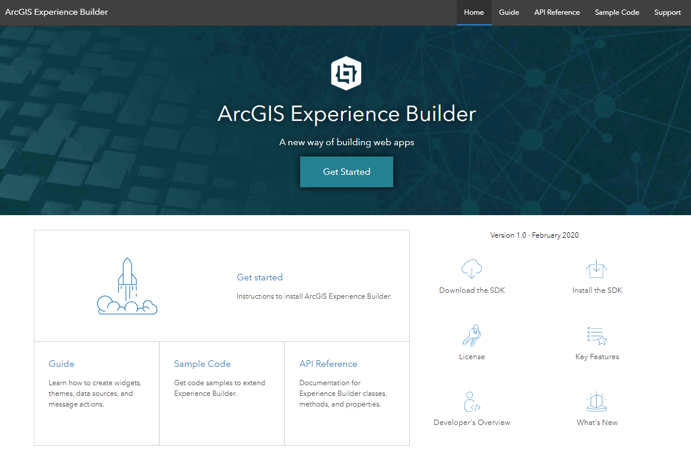Open the Home tab

(474, 12)
